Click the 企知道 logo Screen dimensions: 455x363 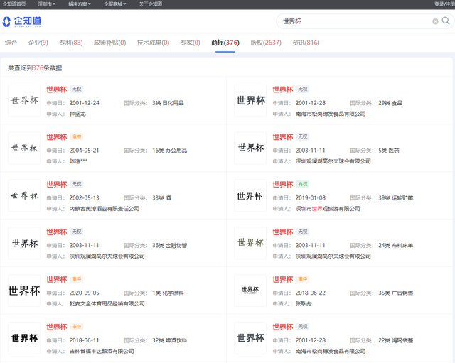22,21
